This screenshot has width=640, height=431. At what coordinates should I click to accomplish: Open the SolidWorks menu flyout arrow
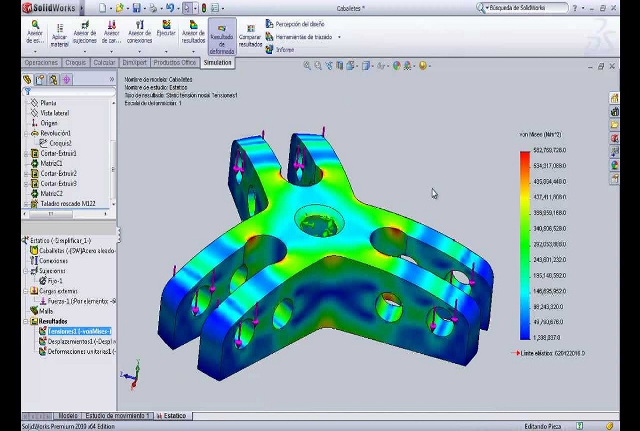81,8
